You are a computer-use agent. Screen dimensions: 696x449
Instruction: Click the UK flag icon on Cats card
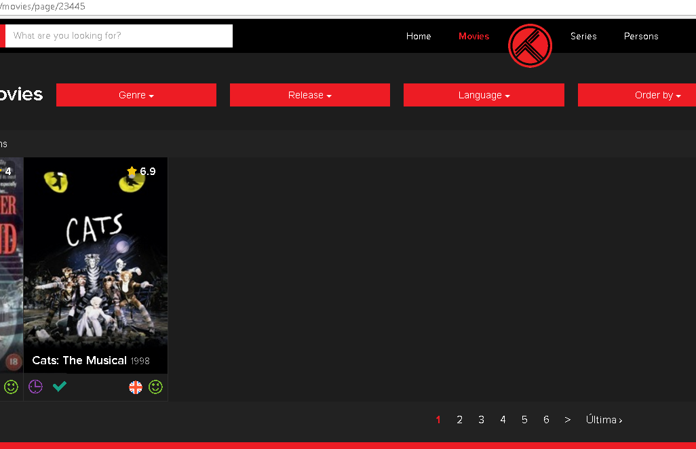coord(136,387)
